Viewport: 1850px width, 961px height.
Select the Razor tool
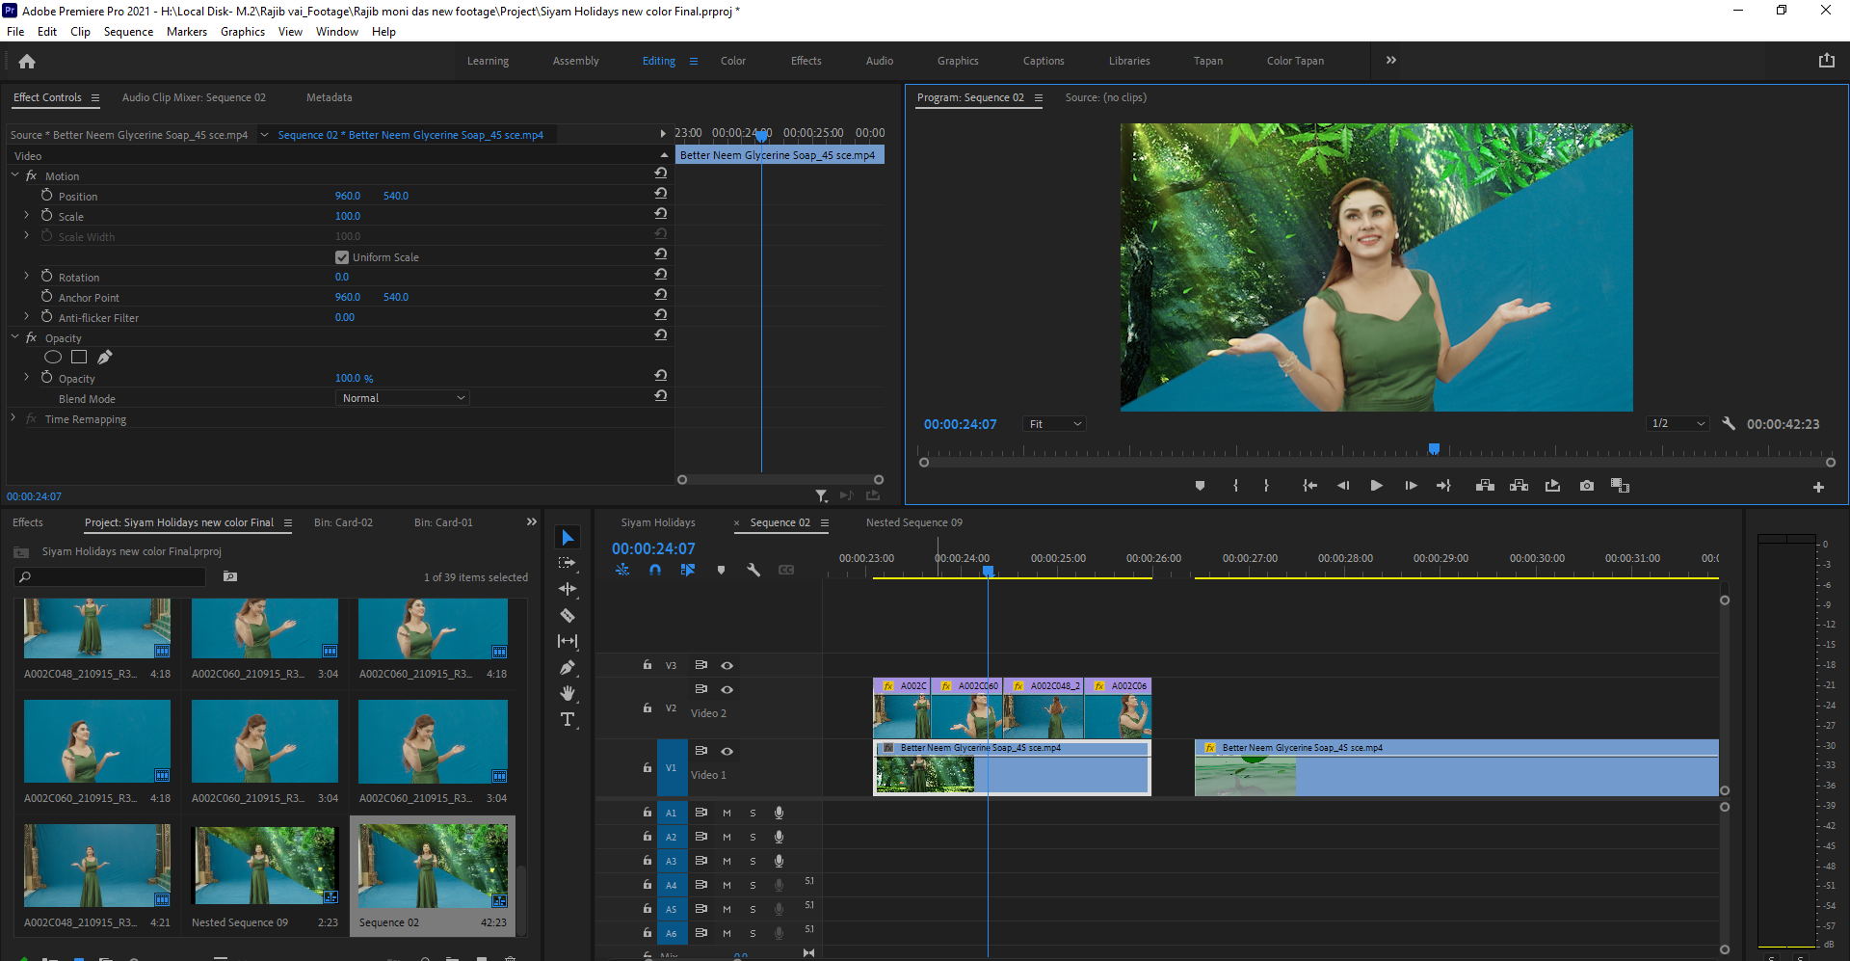tap(568, 615)
